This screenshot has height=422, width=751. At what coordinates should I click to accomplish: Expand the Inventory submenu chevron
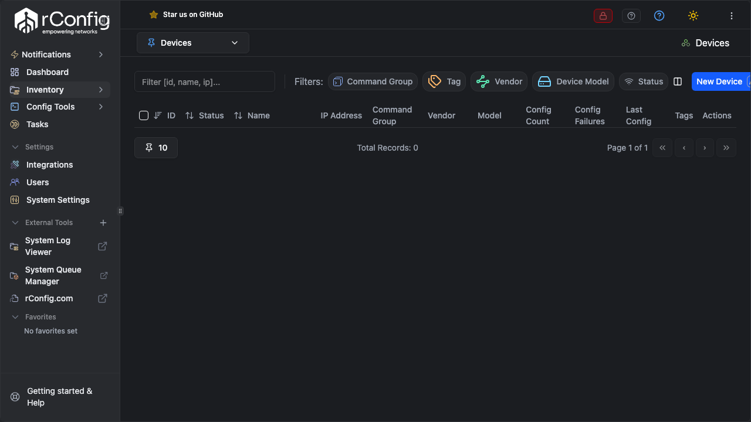click(101, 90)
